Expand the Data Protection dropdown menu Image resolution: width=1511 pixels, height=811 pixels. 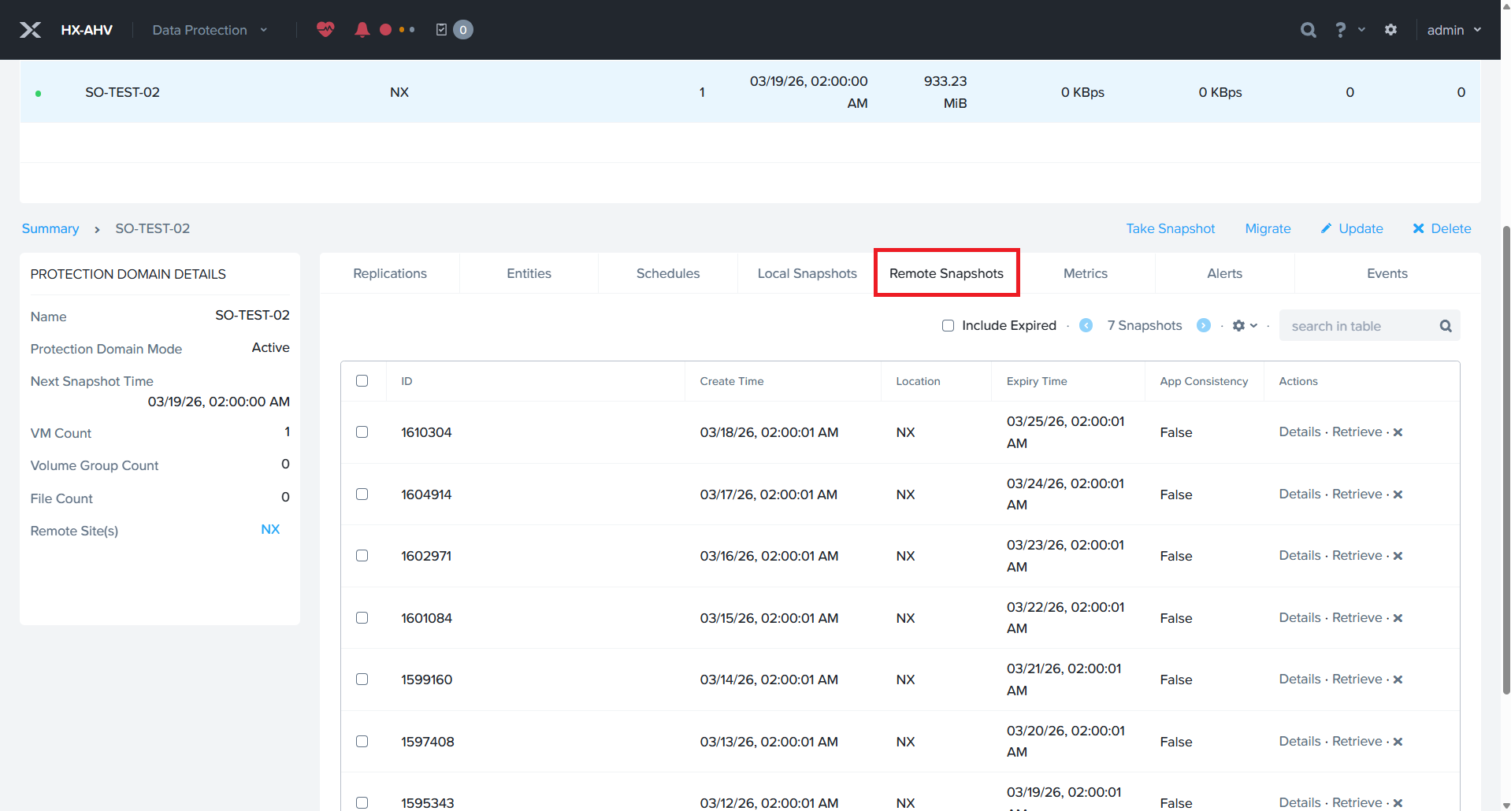[210, 30]
